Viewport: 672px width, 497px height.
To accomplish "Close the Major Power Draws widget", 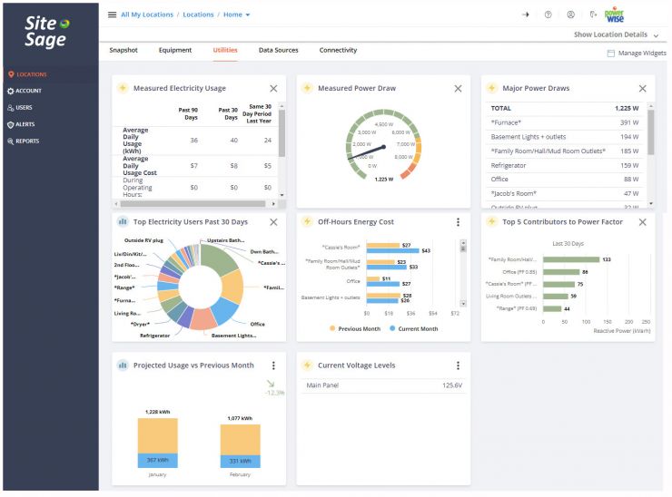I will click(x=642, y=89).
